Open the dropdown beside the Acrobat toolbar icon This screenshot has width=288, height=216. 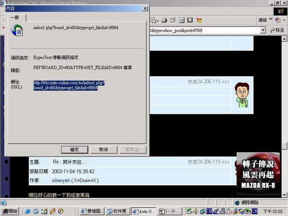click(284, 20)
